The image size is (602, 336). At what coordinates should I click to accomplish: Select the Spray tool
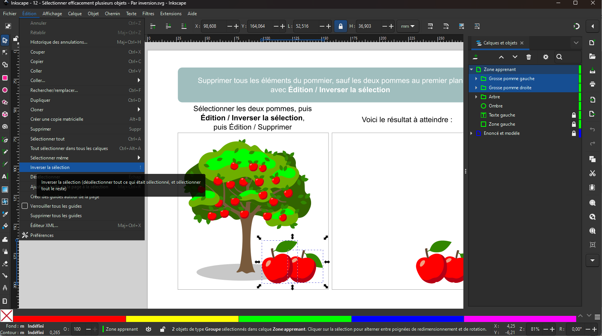tap(5, 251)
